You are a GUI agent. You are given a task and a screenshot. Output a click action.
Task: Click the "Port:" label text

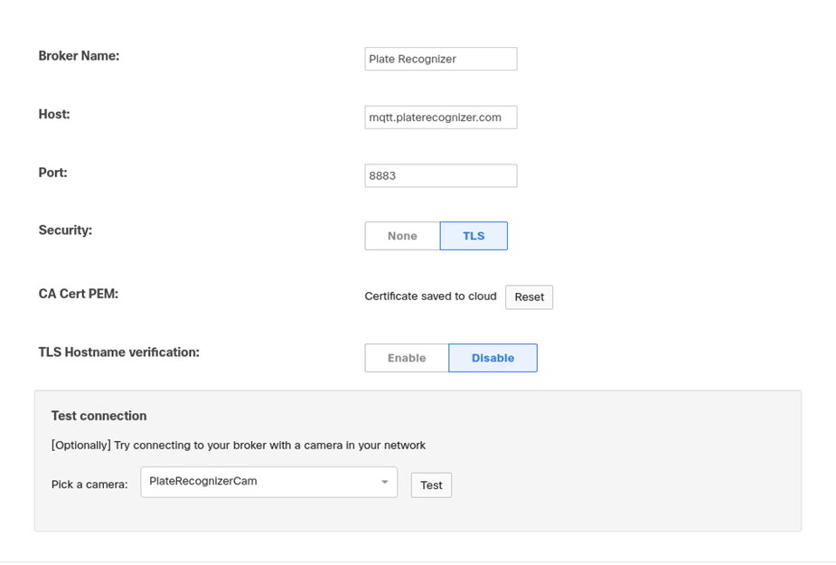tap(52, 173)
